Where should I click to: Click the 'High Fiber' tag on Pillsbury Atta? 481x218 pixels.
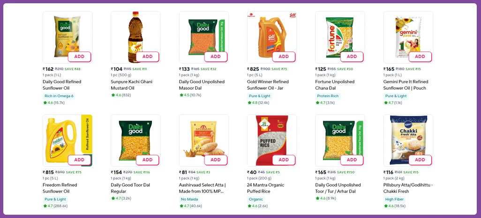pos(394,199)
